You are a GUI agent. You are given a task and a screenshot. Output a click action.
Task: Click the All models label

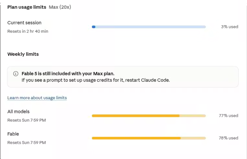(x=19, y=111)
